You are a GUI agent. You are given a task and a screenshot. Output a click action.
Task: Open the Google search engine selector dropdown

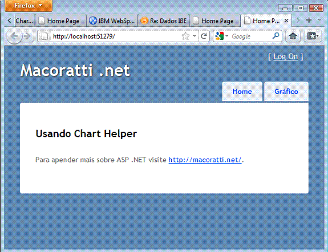point(221,36)
